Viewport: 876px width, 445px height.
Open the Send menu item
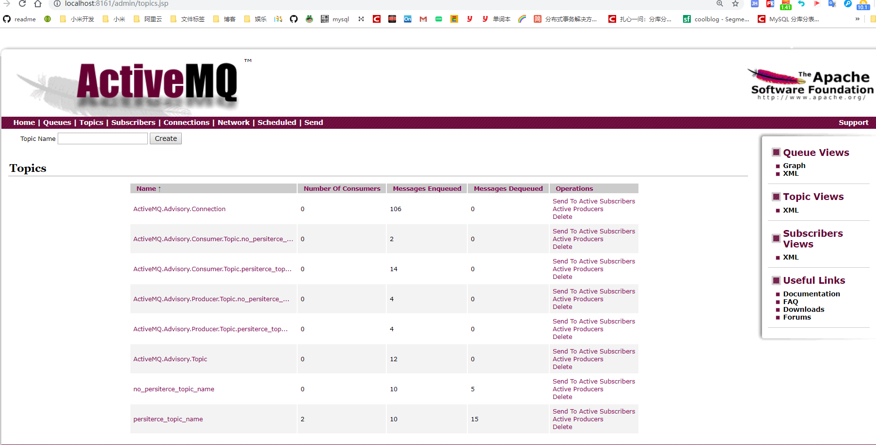[x=314, y=123]
